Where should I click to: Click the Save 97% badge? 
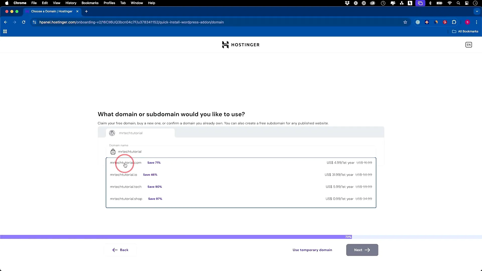tap(155, 199)
